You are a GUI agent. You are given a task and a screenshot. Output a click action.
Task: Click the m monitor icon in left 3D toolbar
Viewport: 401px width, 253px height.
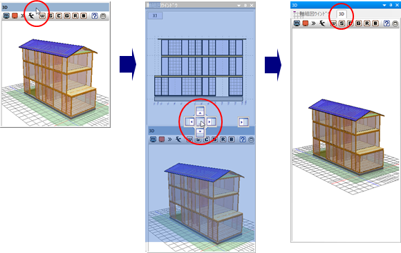coord(6,16)
